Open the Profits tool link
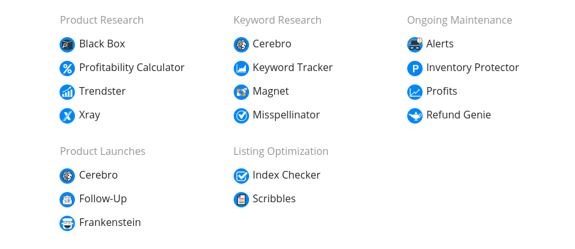Image resolution: width=575 pixels, height=249 pixels. click(442, 91)
